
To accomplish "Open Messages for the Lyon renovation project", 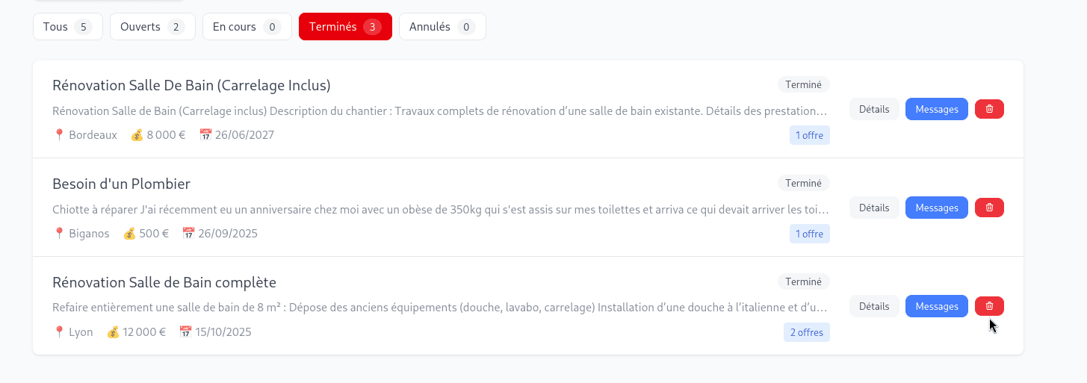I will coord(936,306).
